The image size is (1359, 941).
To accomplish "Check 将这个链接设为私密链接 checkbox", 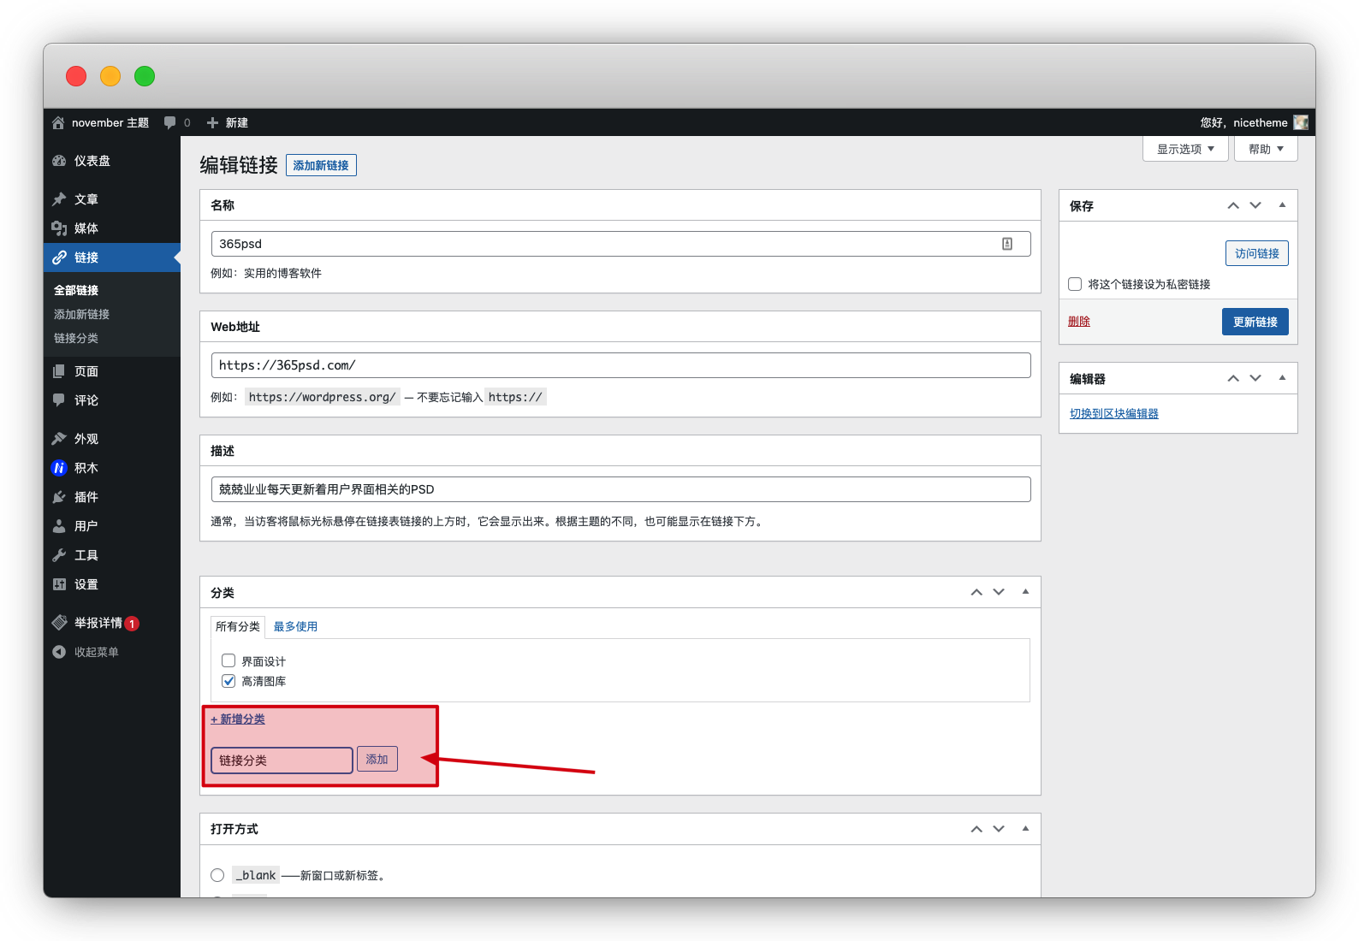I will point(1075,284).
